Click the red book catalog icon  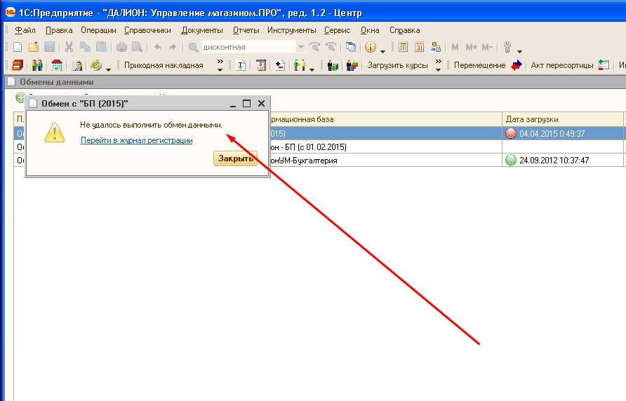[18, 65]
